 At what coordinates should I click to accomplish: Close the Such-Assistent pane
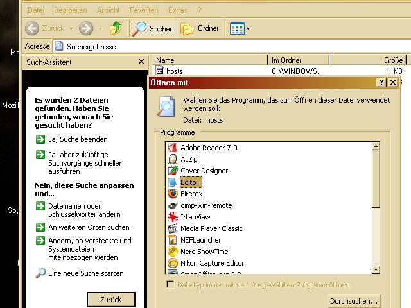(141, 62)
